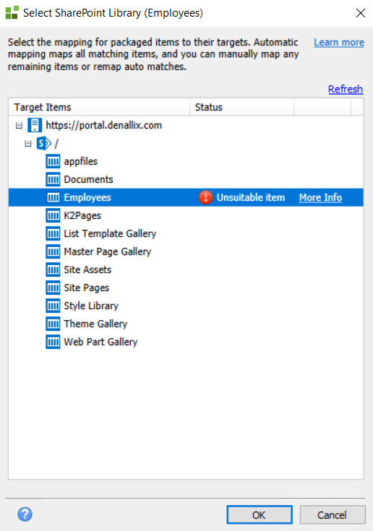
Task: Click the SharePoint site icon next to slash
Action: [43, 144]
